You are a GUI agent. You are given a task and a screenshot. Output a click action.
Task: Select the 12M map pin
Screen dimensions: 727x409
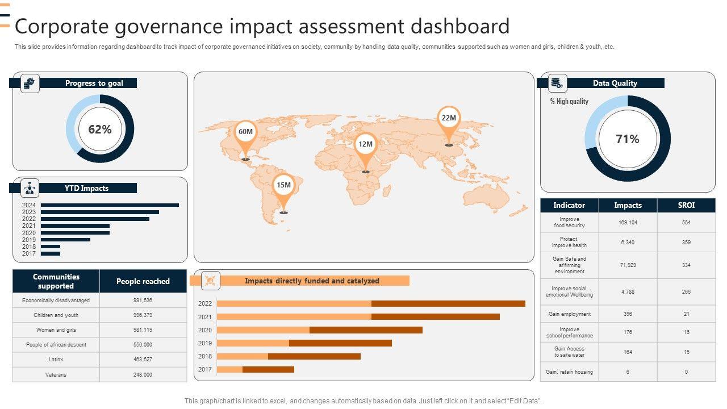point(365,144)
